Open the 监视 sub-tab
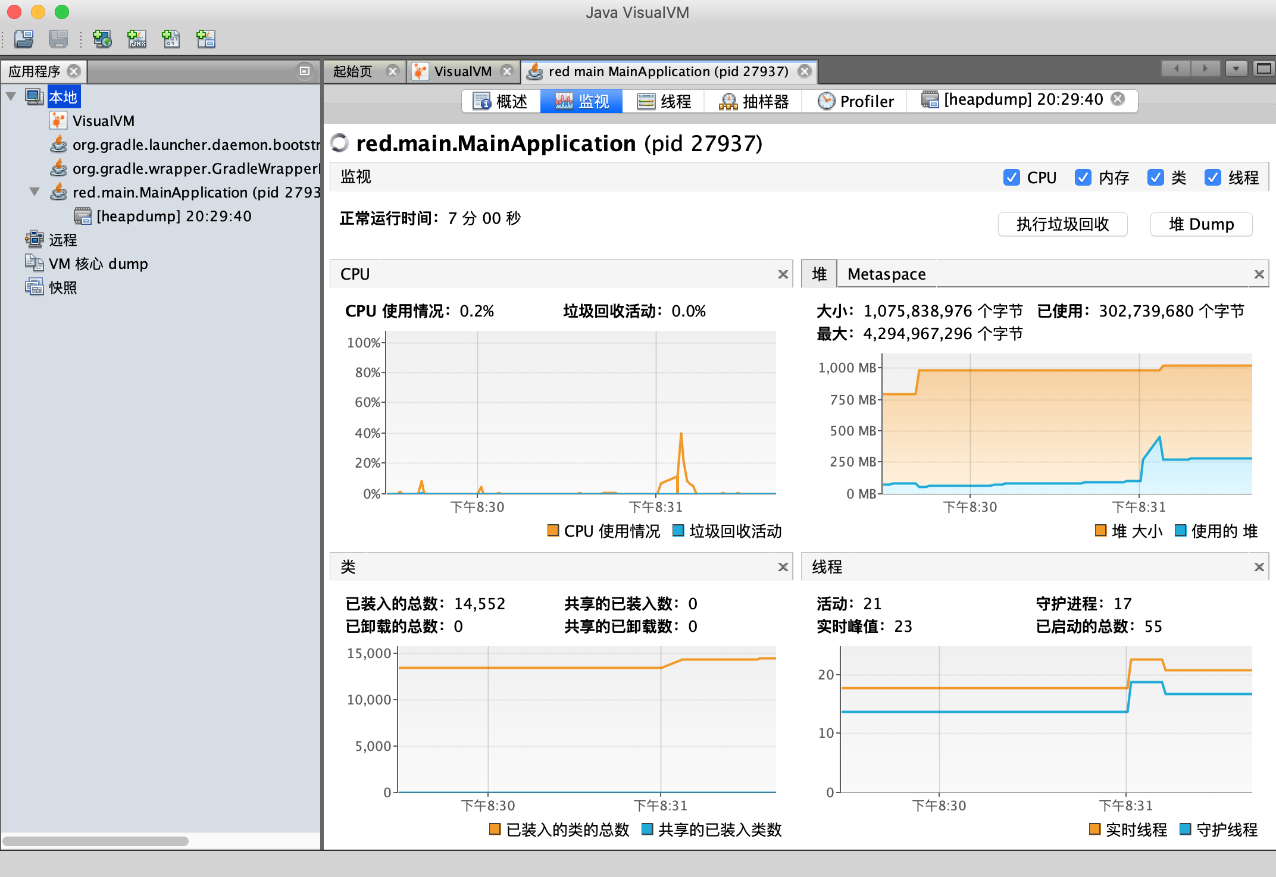 point(581,101)
